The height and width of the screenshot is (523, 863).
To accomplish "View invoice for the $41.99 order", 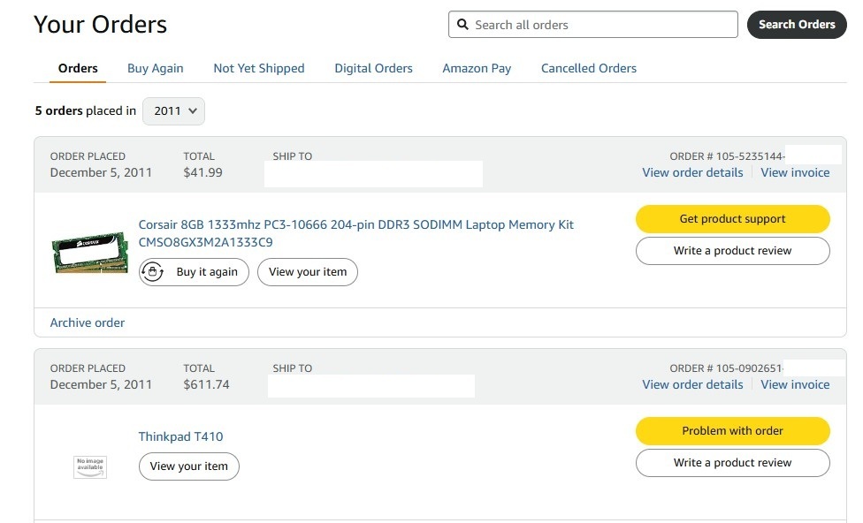I will (x=795, y=172).
